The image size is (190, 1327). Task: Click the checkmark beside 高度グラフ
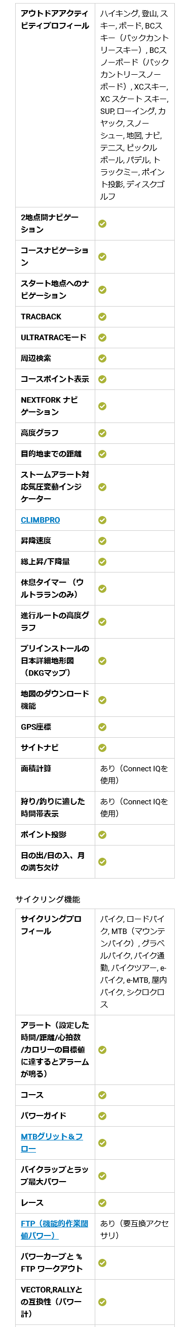point(102,433)
